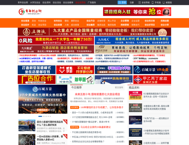Select the second carousel dot

(43, 116)
